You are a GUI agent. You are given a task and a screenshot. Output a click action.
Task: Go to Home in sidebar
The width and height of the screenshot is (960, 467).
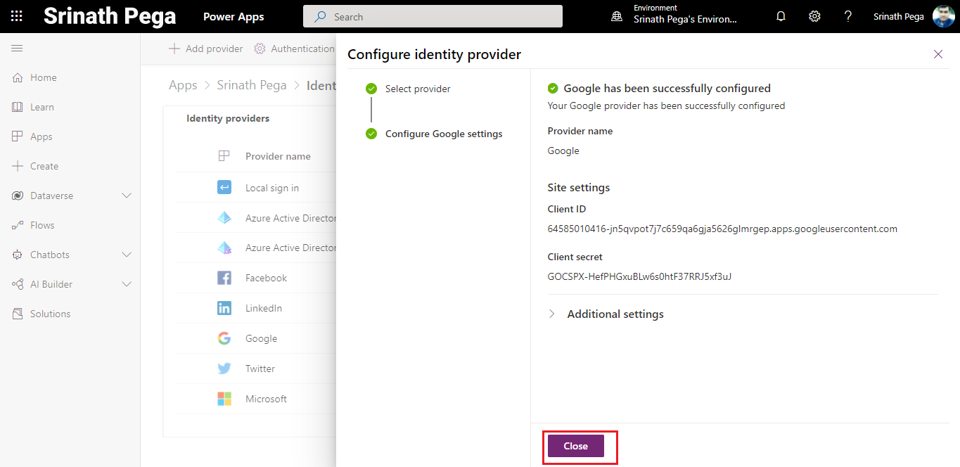coord(43,77)
